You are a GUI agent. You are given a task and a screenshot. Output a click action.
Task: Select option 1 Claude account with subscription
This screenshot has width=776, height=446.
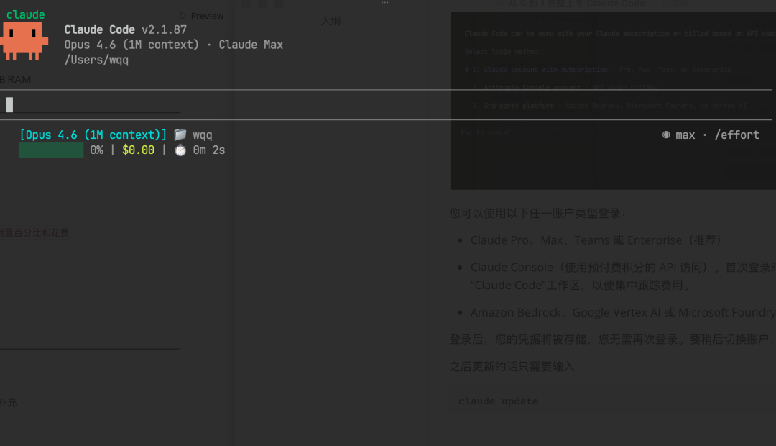598,70
